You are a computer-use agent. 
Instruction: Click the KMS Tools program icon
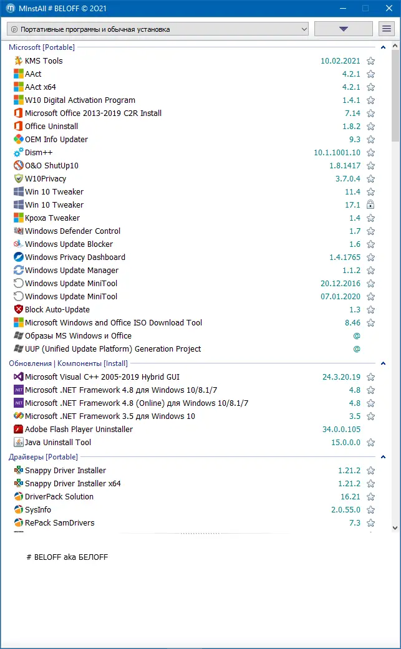19,61
